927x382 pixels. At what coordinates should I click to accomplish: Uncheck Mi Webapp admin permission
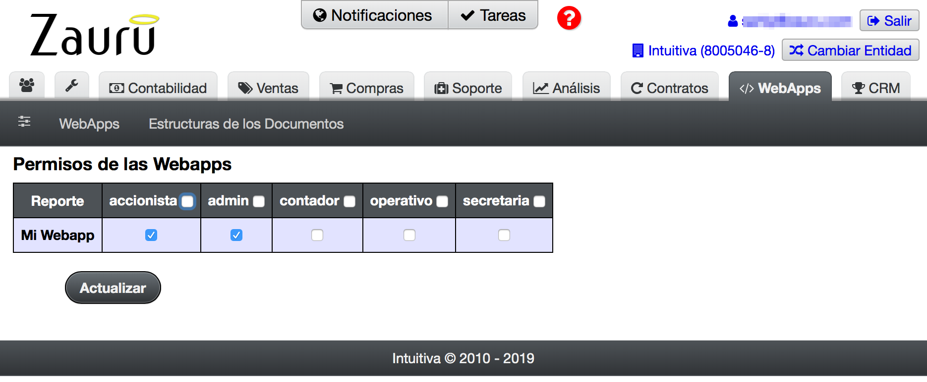pyautogui.click(x=236, y=235)
